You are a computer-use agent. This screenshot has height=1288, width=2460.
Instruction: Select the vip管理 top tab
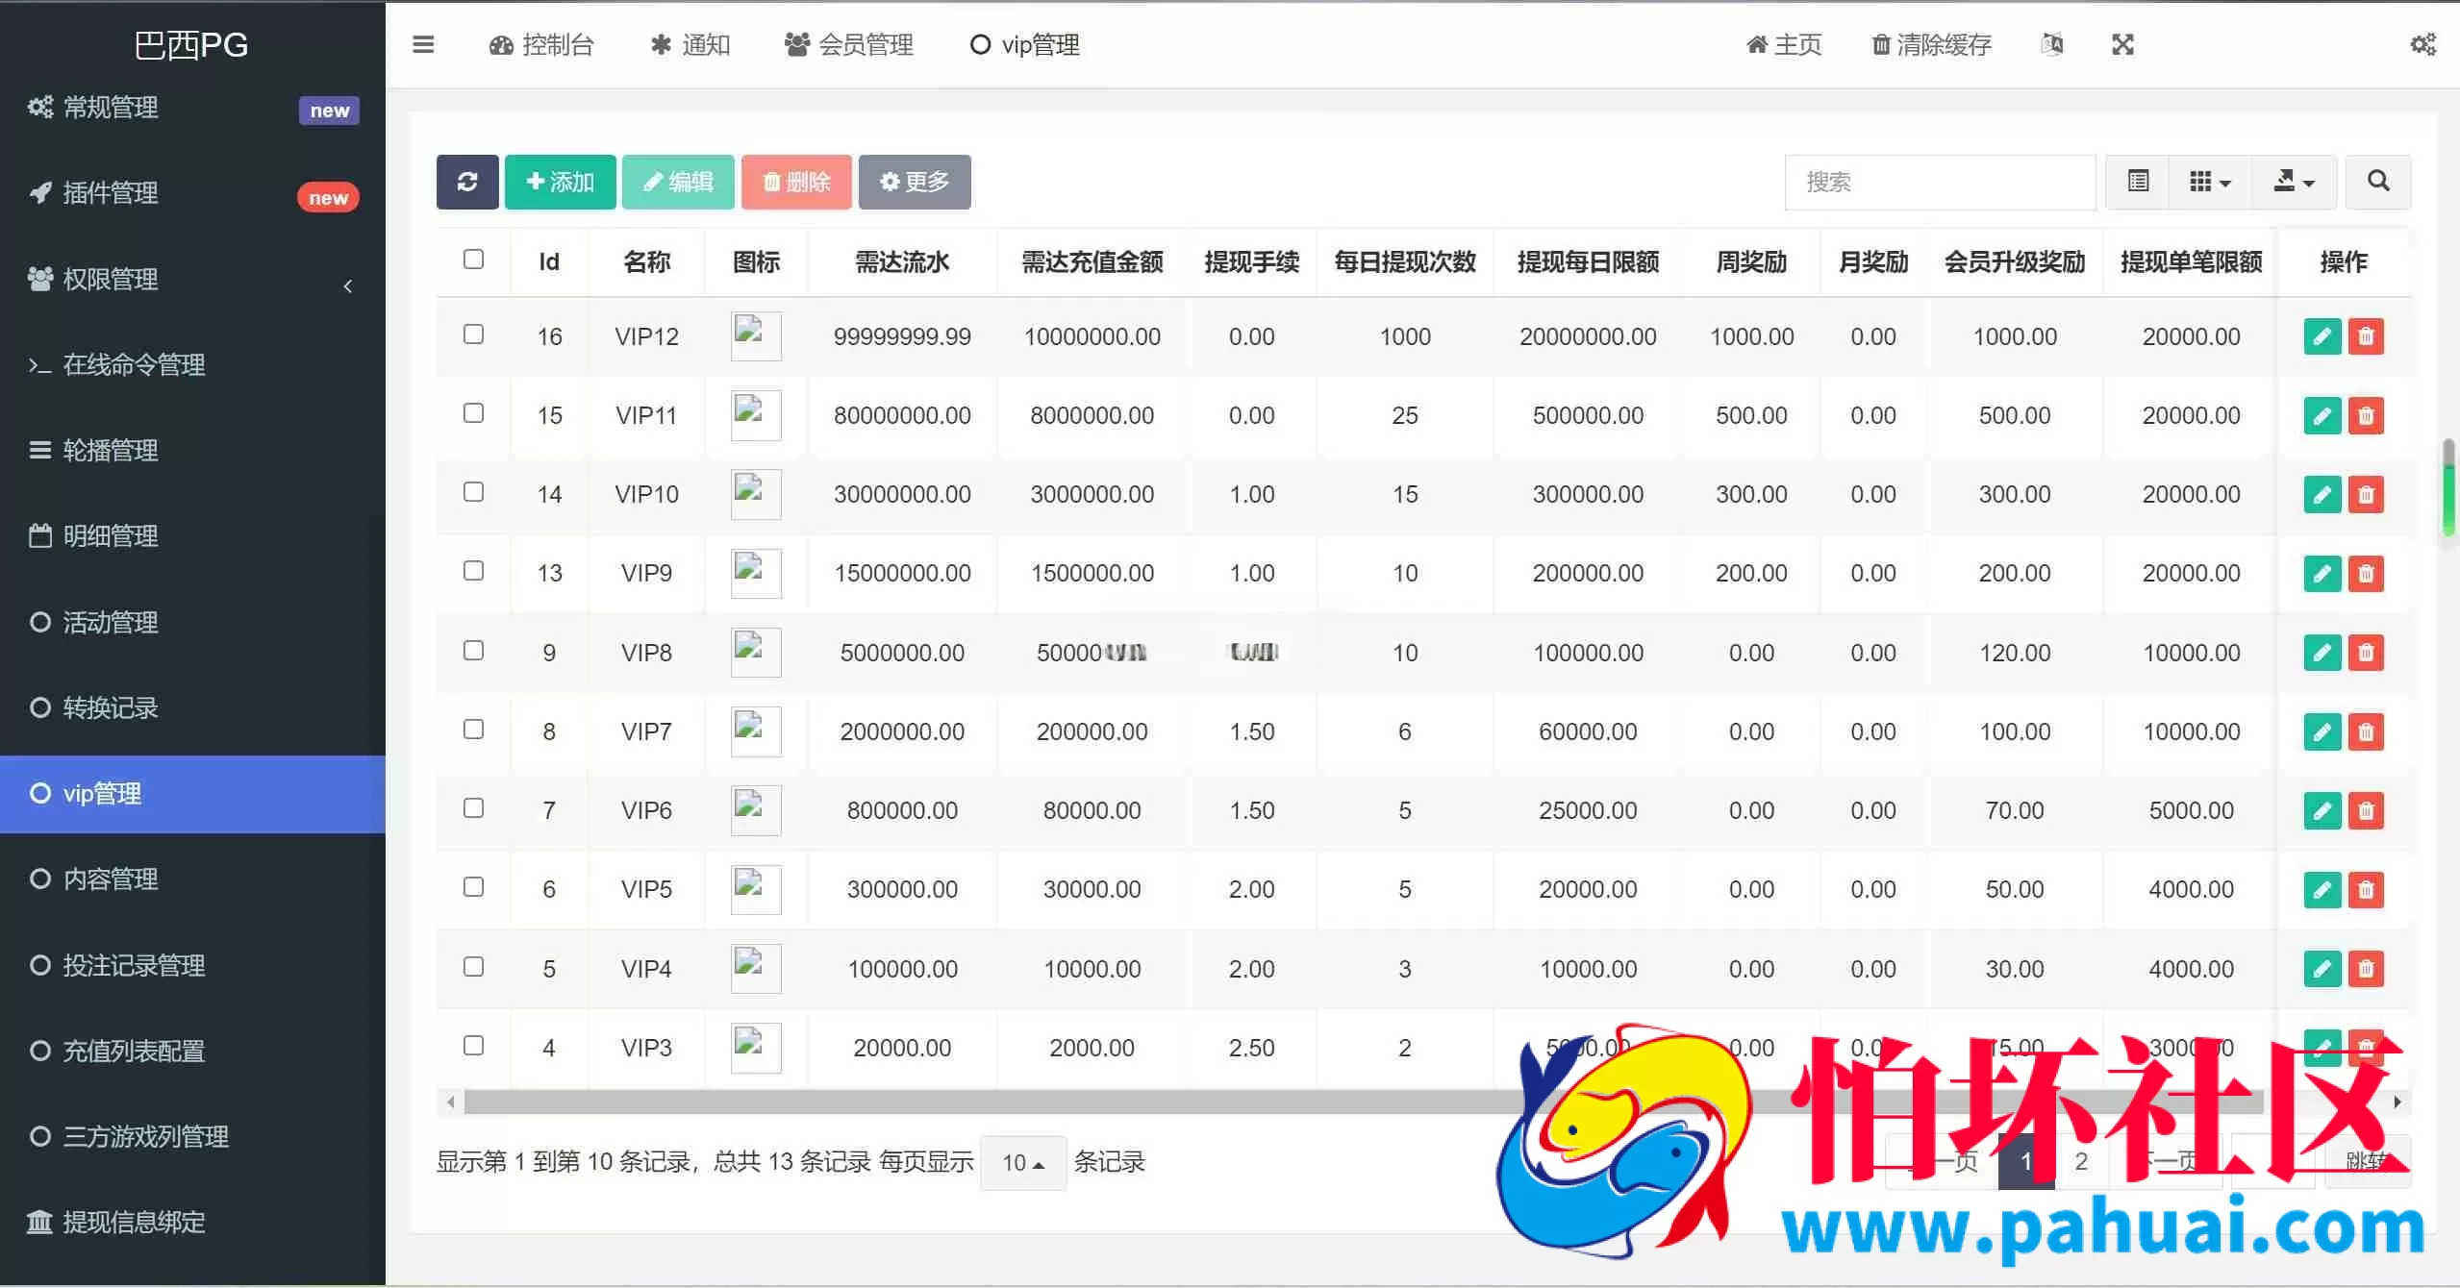click(x=1025, y=44)
